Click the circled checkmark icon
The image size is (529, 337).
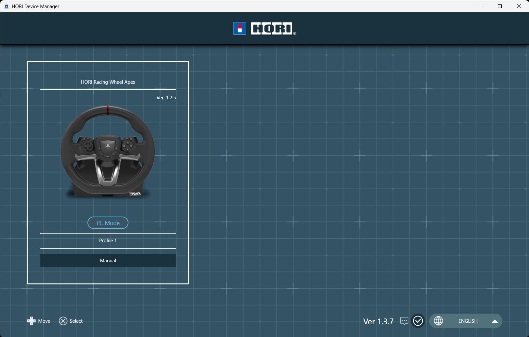418,321
